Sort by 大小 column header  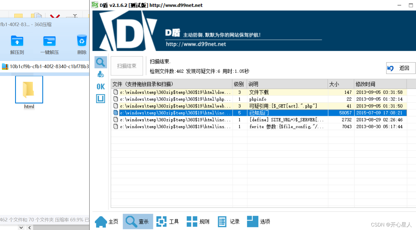click(341, 84)
